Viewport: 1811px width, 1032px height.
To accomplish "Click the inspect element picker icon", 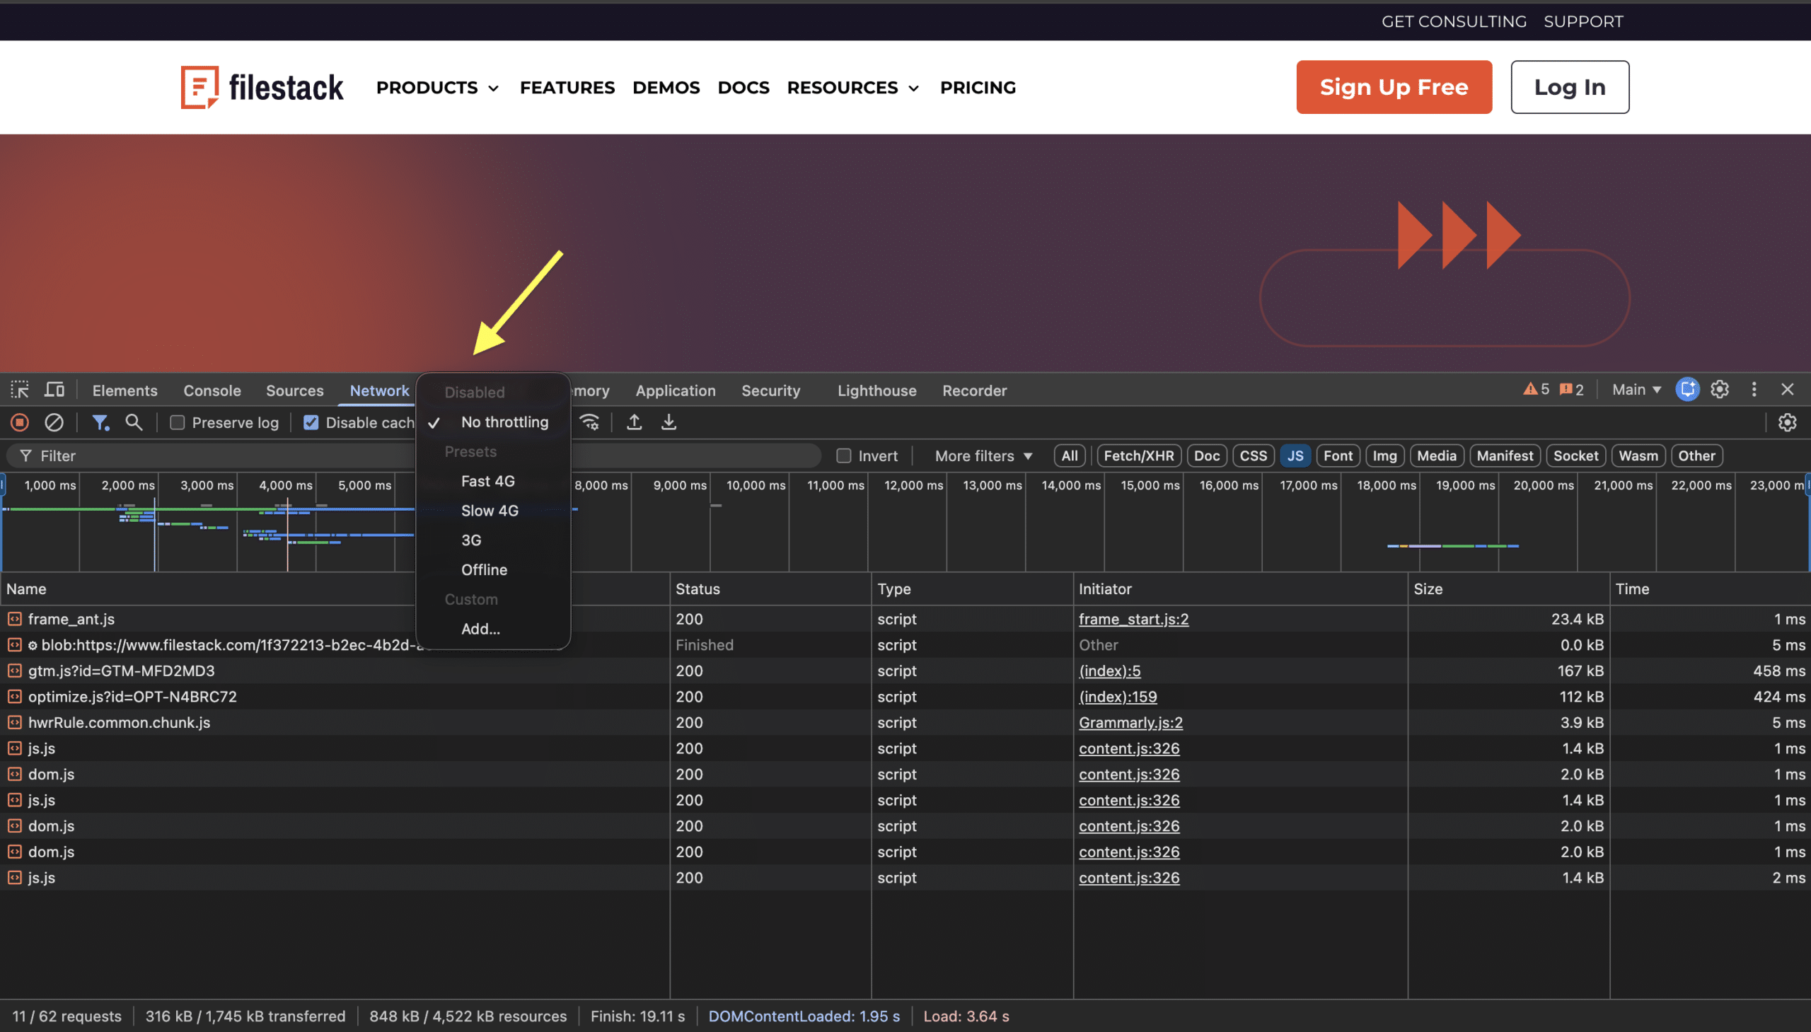I will (x=19, y=390).
